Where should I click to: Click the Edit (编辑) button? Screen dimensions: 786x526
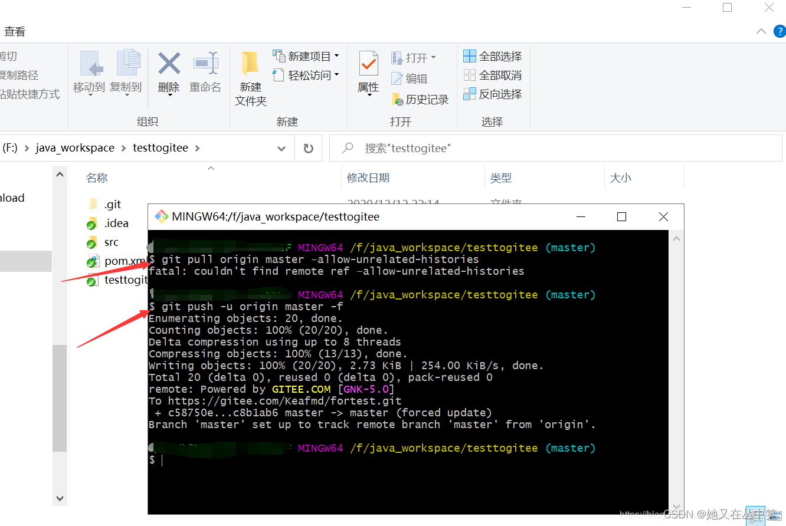[410, 78]
